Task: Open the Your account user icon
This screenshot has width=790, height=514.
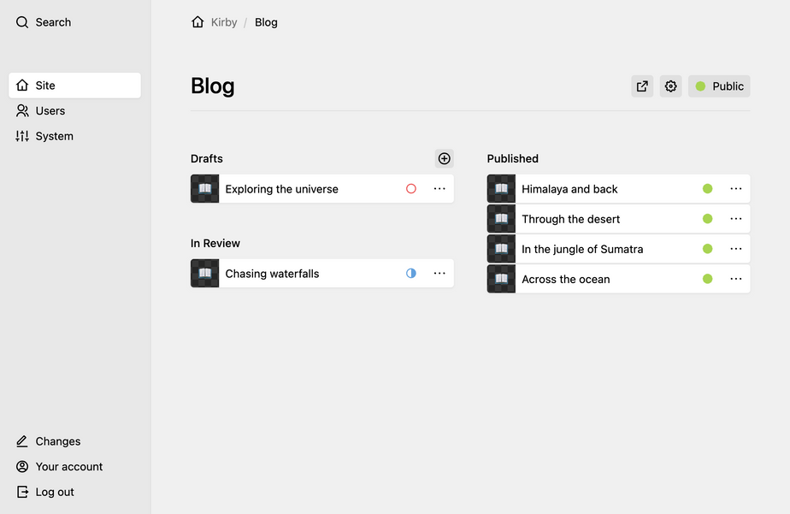Action: 22,467
